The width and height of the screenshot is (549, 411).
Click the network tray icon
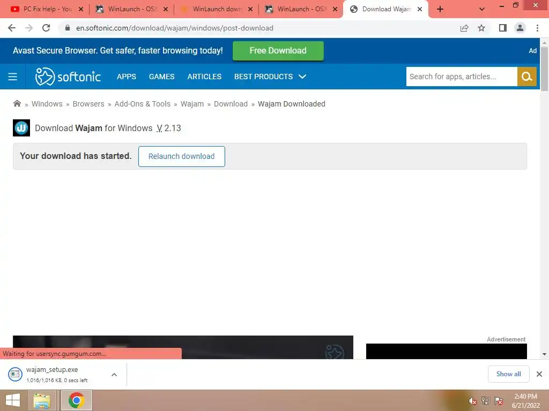(x=486, y=401)
